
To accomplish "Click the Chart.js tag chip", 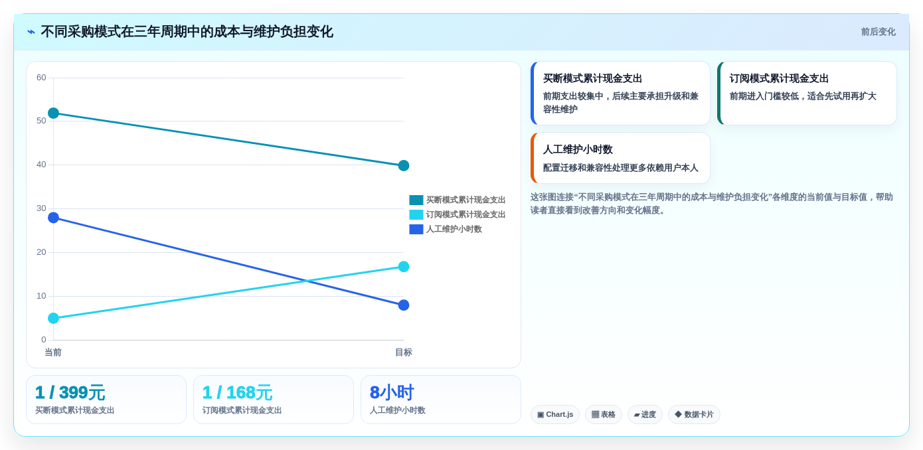I will (555, 415).
